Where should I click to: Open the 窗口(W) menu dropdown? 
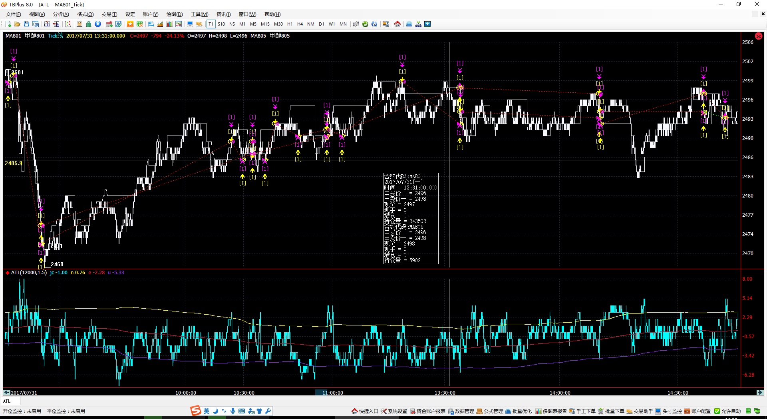pos(247,14)
